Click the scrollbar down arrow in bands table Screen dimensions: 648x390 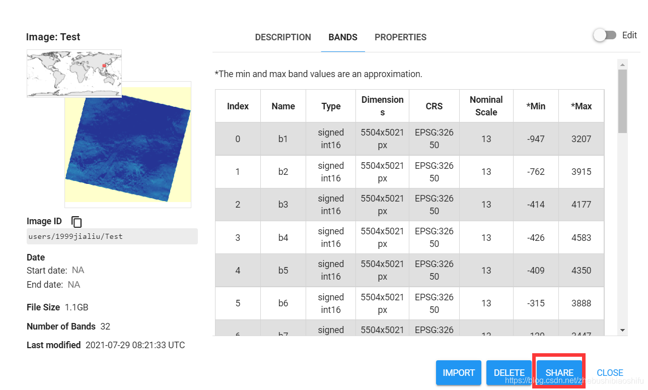tap(622, 331)
